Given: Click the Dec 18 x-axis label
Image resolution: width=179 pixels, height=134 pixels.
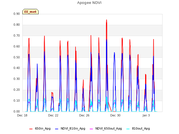Looking at the screenshot, I should click(x=22, y=115).
